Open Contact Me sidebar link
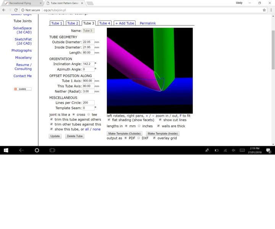The width and height of the screenshot is (275, 229). pos(23,76)
